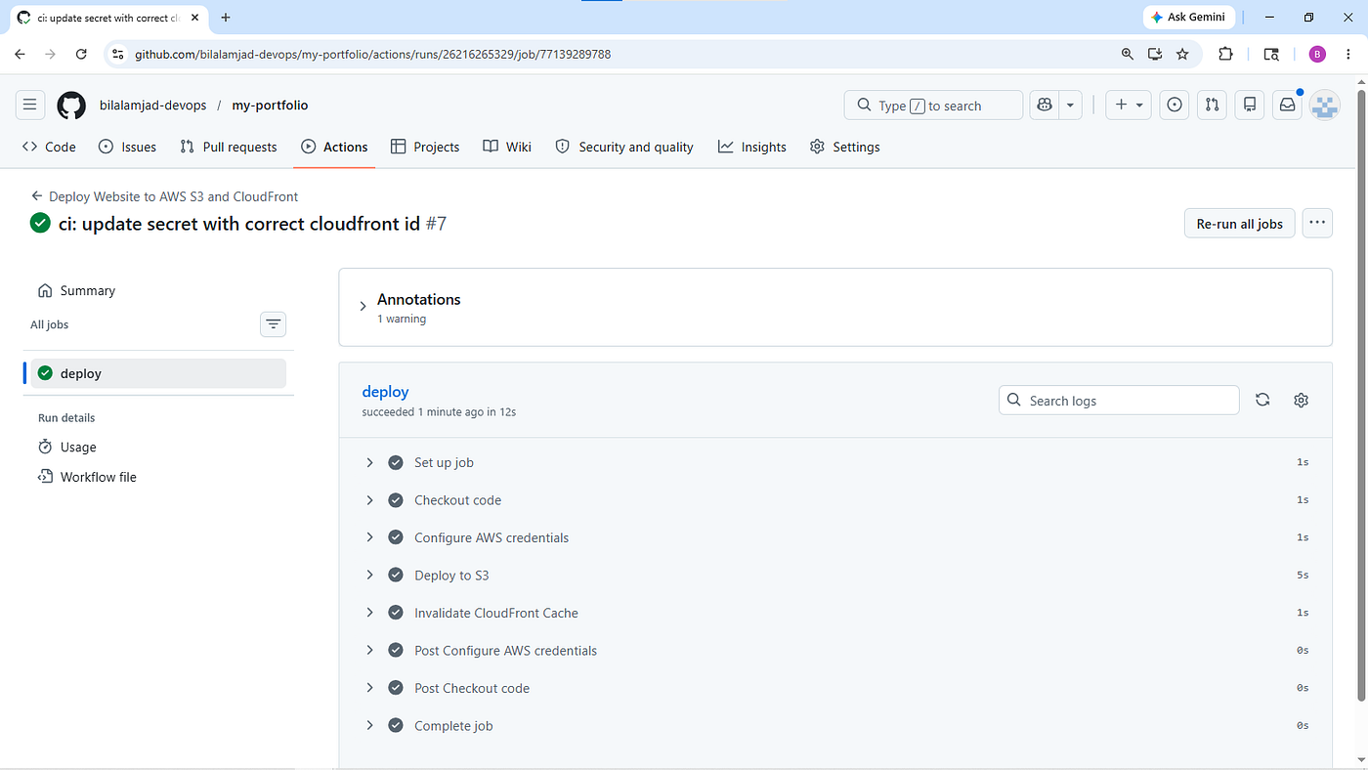Switch to the Code tab
This screenshot has width=1368, height=770.
49,147
